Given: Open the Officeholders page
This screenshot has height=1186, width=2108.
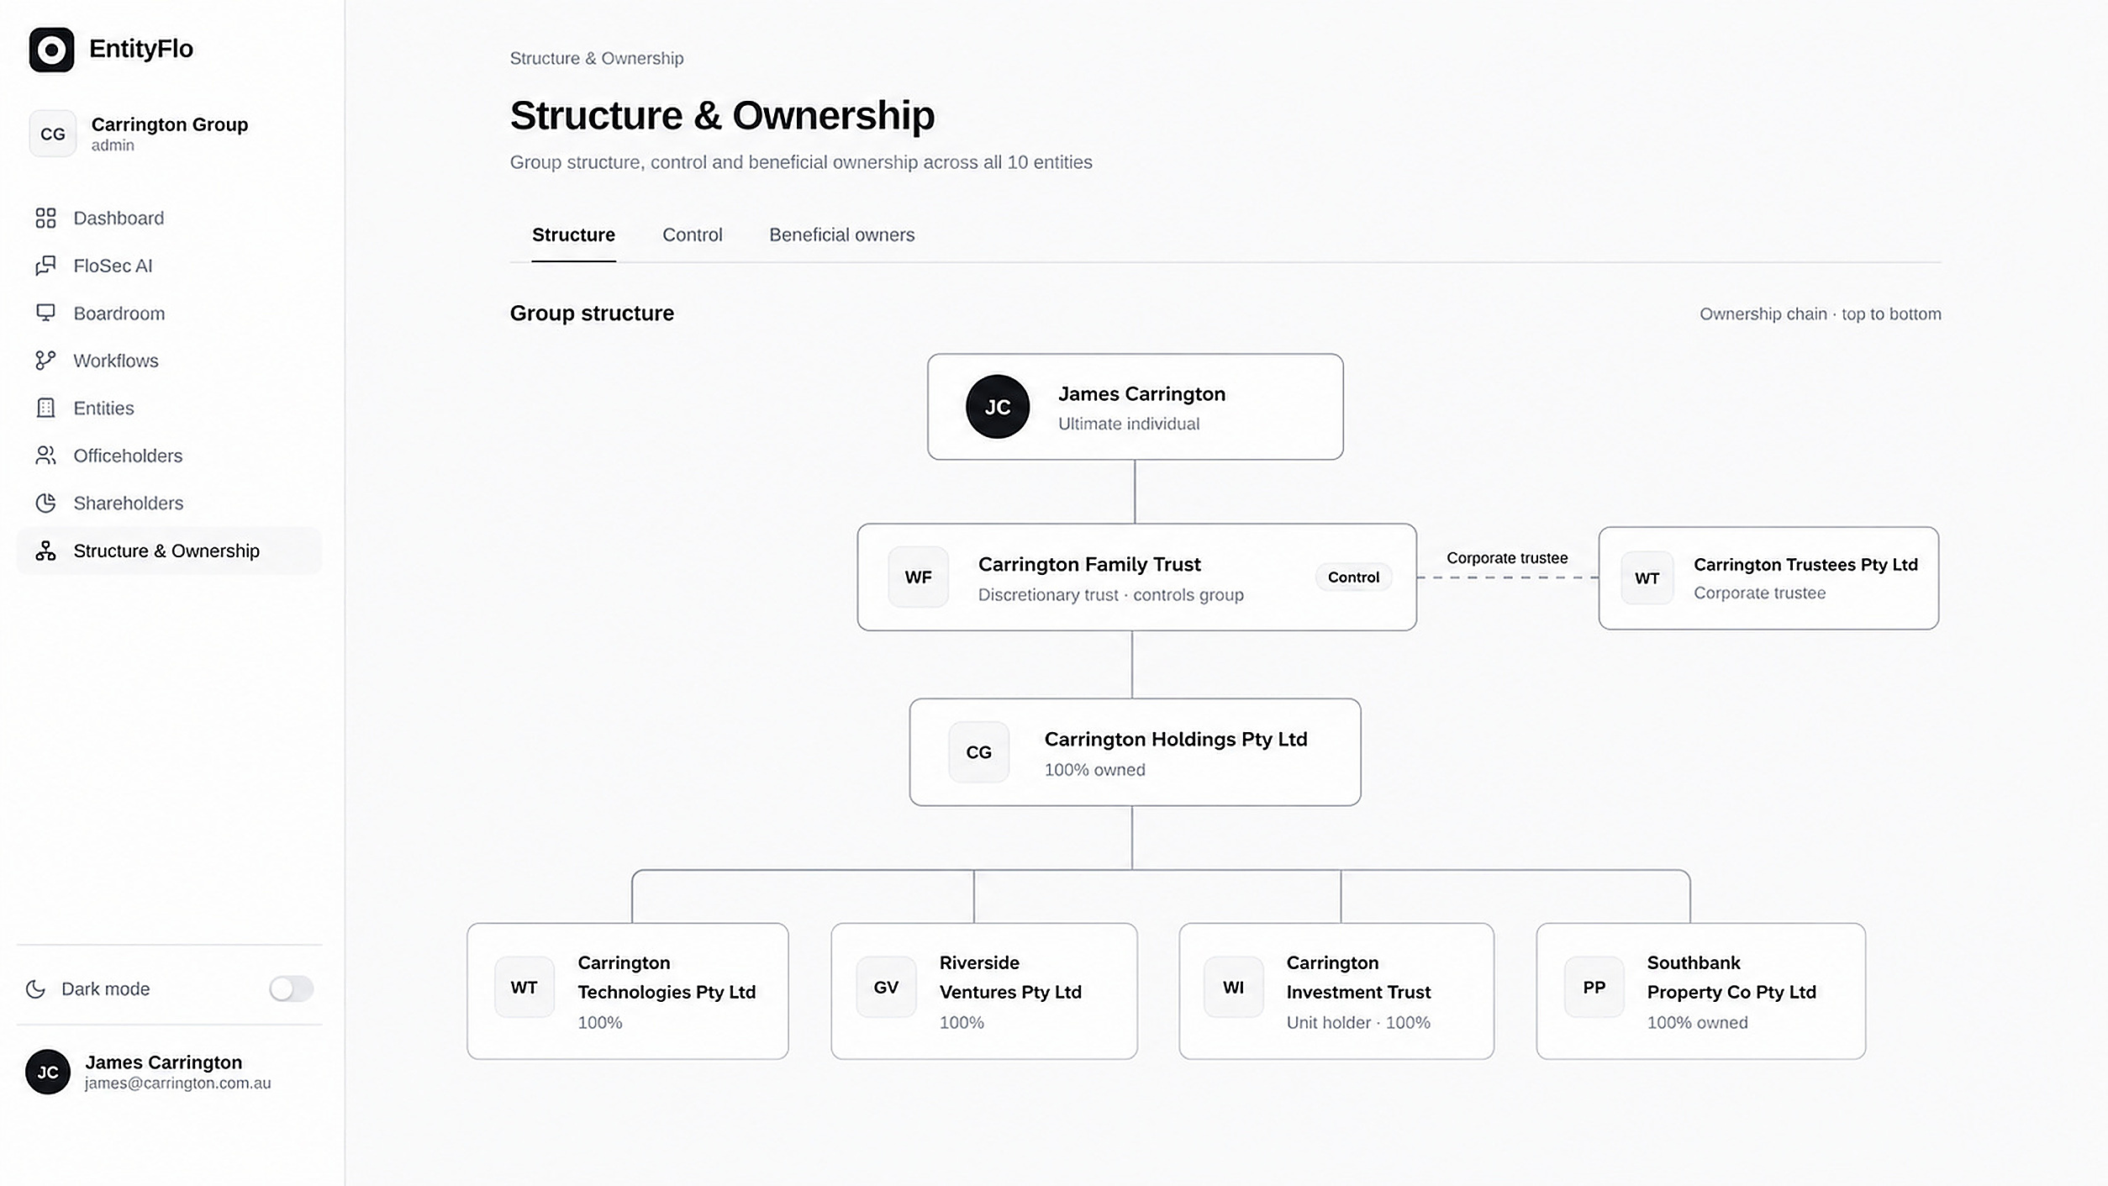Looking at the screenshot, I should click(x=169, y=456).
